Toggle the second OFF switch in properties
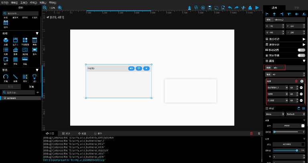 tap(301, 56)
